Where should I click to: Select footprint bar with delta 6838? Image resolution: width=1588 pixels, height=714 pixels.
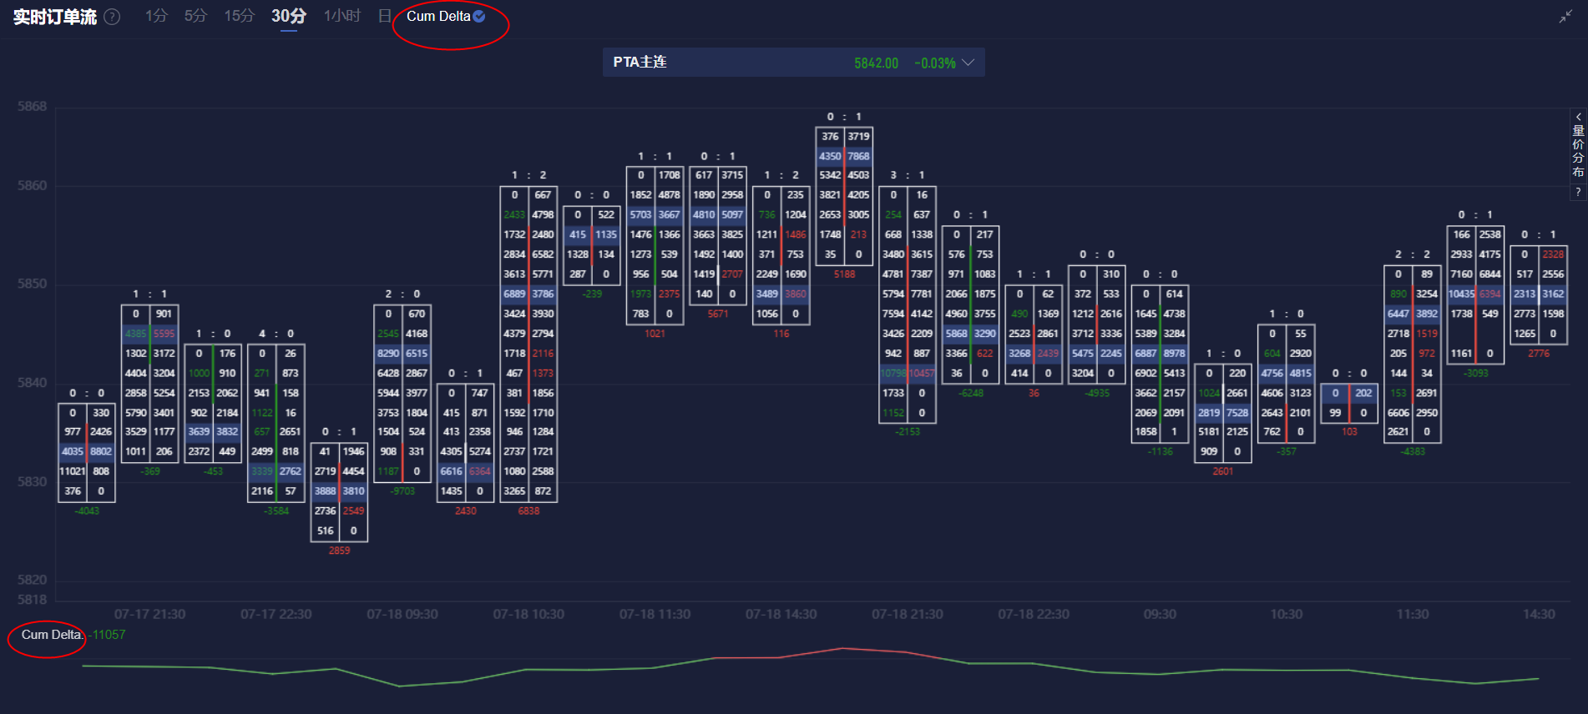(x=528, y=344)
